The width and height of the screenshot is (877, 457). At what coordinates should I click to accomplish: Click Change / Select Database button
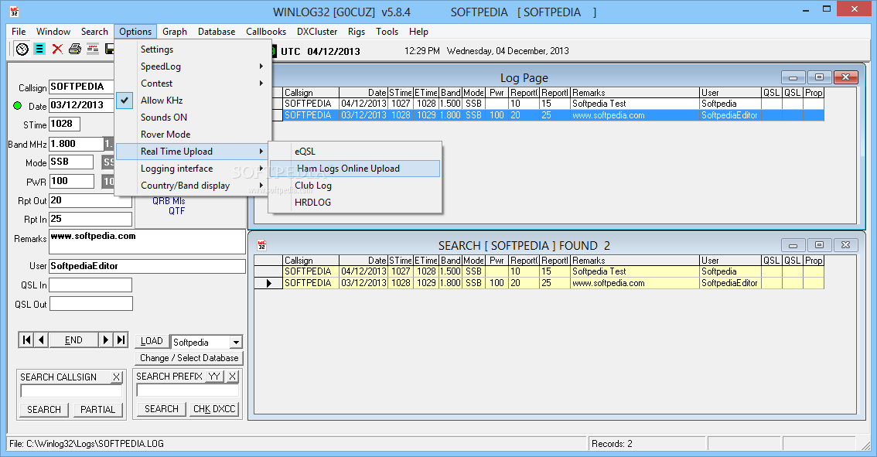tap(189, 358)
